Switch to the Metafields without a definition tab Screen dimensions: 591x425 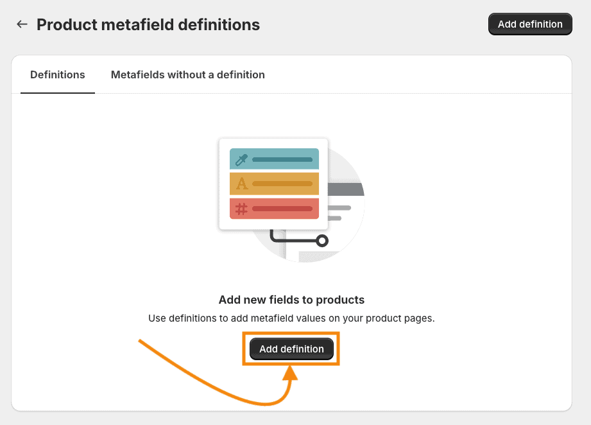pyautogui.click(x=187, y=74)
